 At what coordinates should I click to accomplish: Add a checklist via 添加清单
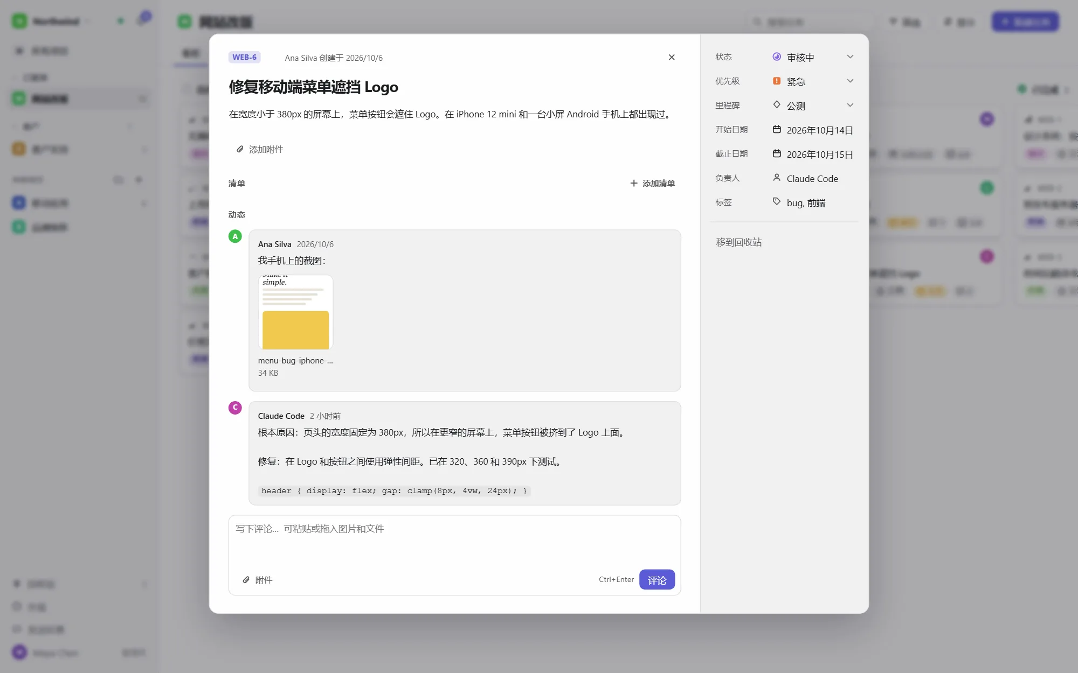pos(652,183)
